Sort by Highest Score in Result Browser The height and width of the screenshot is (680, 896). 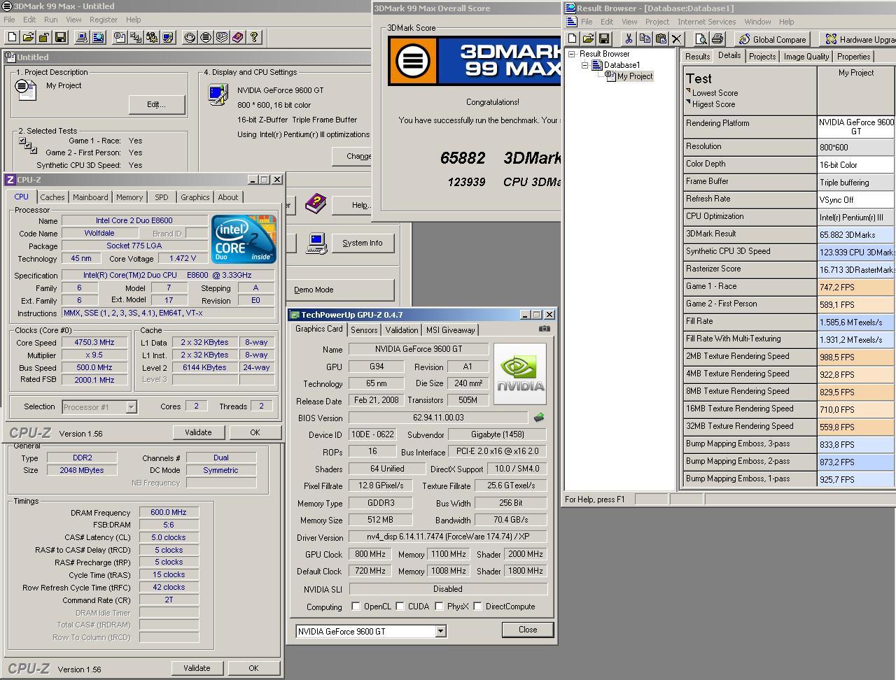713,104
